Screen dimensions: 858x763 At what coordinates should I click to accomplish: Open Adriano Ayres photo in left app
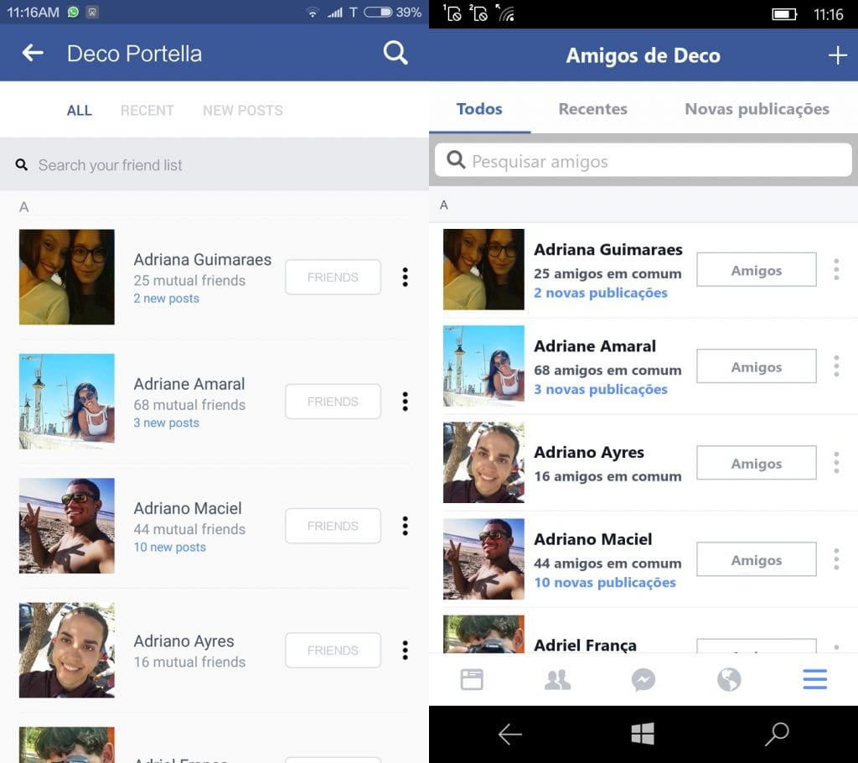point(67,650)
